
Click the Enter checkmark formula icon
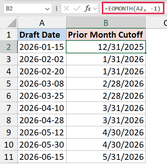pyautogui.click(x=77, y=8)
